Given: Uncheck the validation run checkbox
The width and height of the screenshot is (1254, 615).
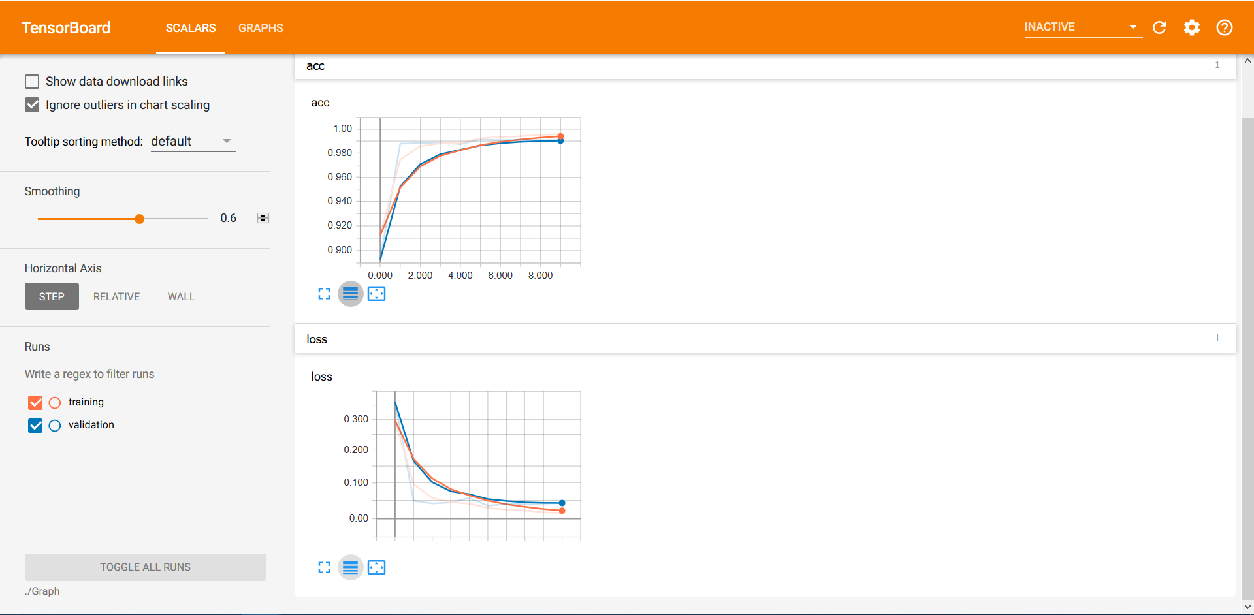Looking at the screenshot, I should coord(35,426).
